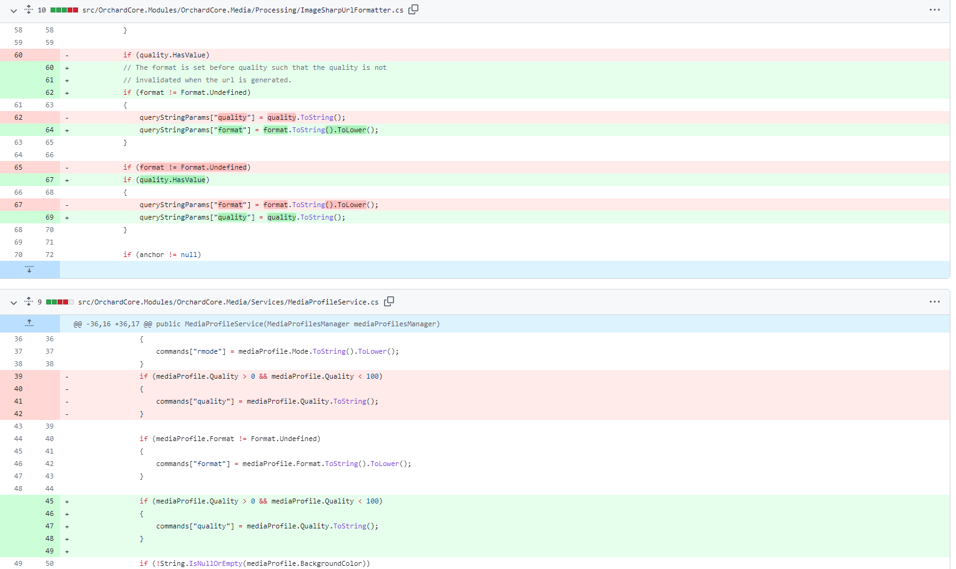Select removed line setting queryStringParams["quality"]
Viewport: 956px width, 569px height.
[242, 117]
